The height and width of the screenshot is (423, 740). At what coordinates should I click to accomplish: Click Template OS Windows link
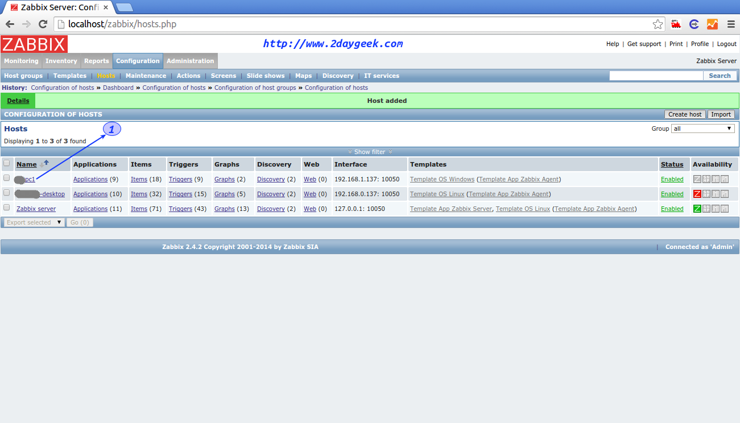(x=442, y=179)
